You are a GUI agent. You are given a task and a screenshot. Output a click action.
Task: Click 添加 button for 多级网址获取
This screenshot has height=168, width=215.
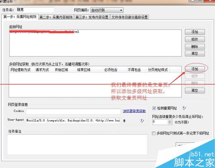195,69
